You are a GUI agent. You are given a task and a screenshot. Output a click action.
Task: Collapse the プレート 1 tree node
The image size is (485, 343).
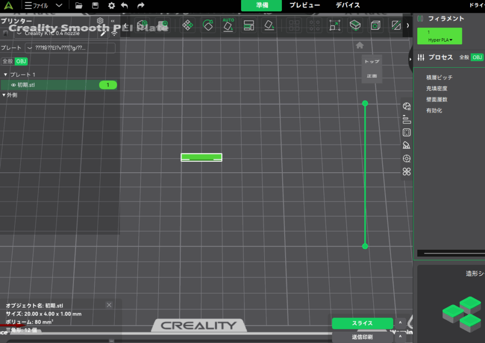coord(5,74)
